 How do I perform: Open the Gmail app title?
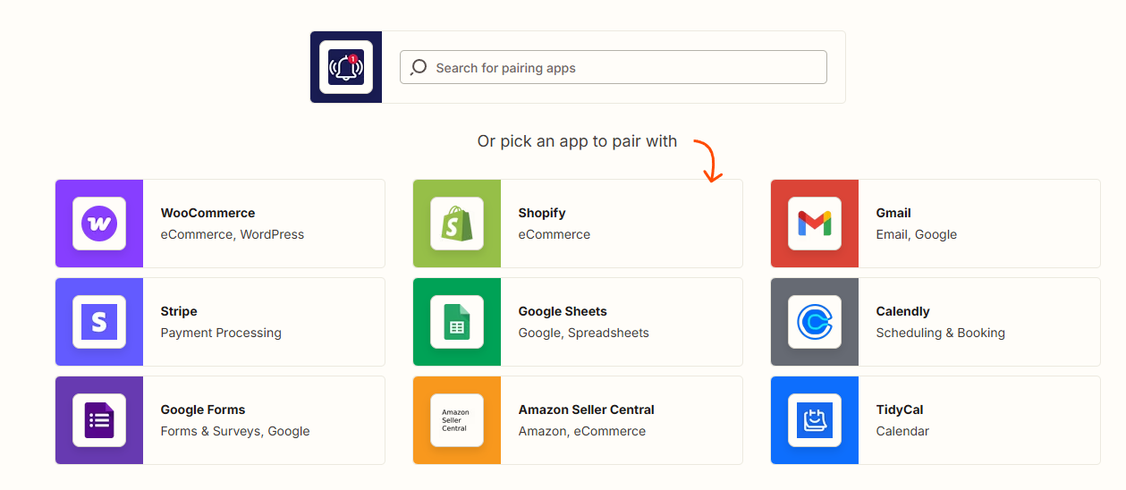click(x=893, y=213)
